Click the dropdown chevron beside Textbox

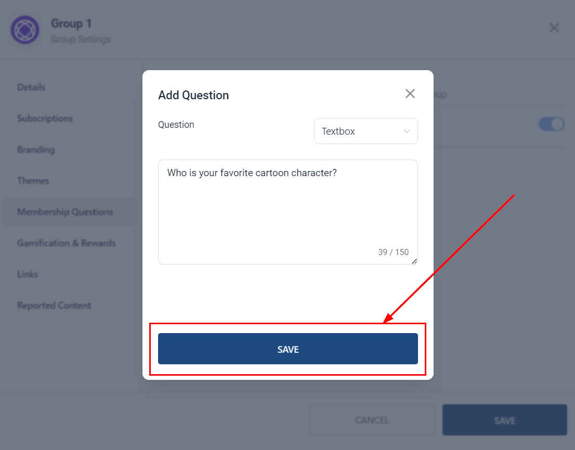tap(407, 131)
